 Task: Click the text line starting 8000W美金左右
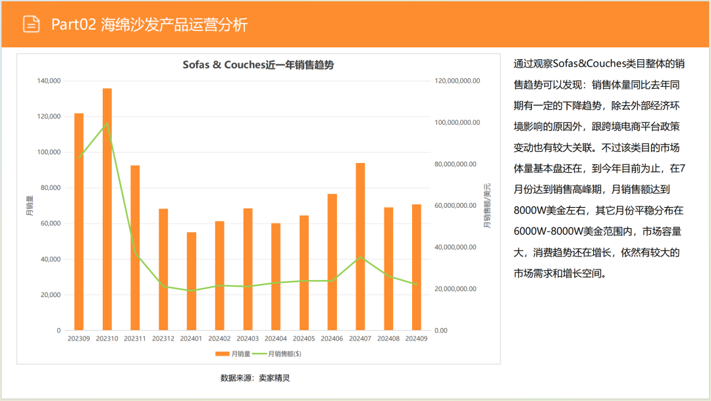[x=598, y=210]
